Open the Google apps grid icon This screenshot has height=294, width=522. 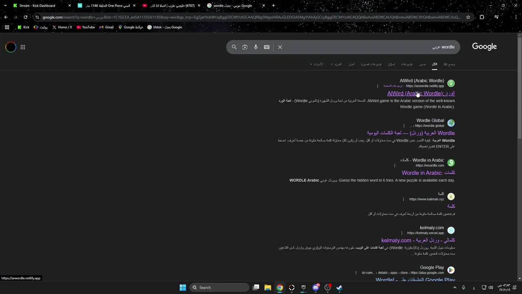point(23,47)
